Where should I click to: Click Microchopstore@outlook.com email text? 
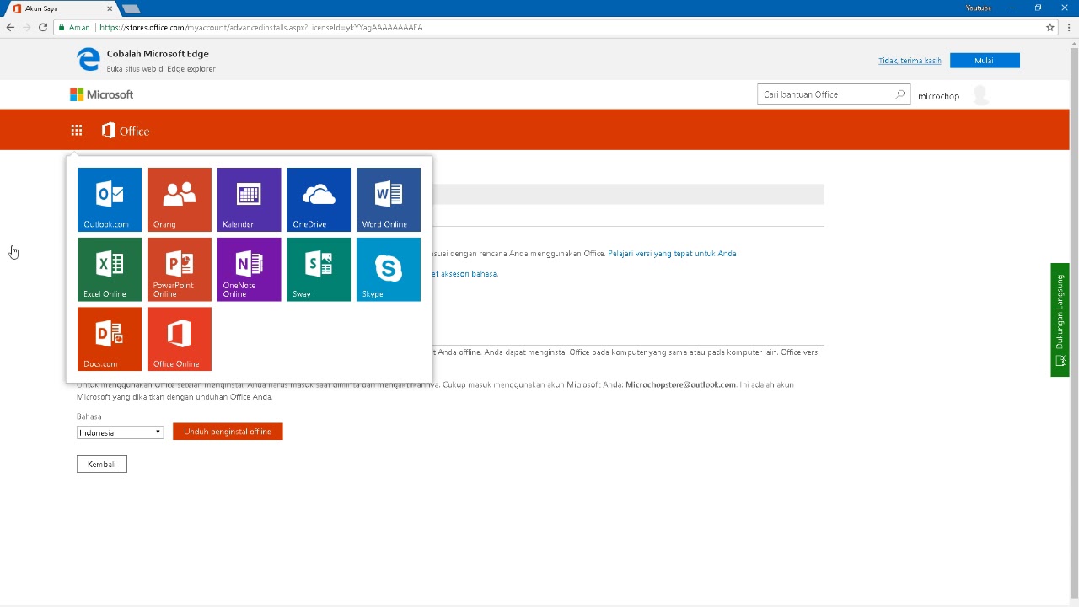[680, 384]
